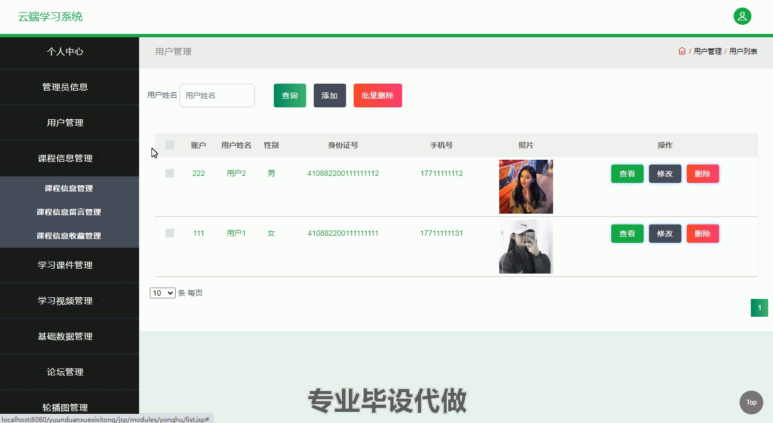Check the row checkbox for account 111
Screen dimensions: 773x423
tap(170, 233)
